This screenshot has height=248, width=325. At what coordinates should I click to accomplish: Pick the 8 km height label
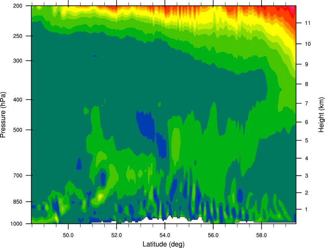coord(307,84)
